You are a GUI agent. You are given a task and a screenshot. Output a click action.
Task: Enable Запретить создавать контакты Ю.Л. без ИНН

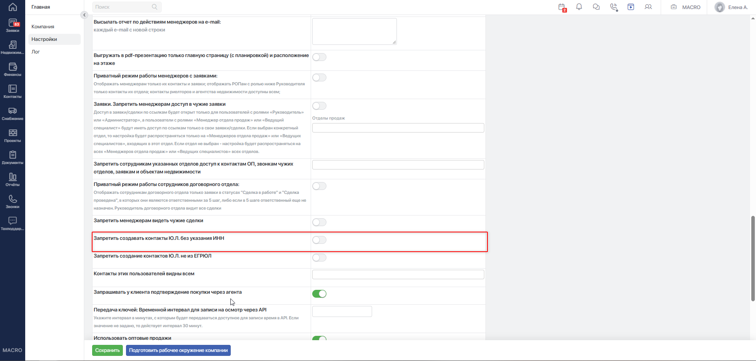(319, 240)
